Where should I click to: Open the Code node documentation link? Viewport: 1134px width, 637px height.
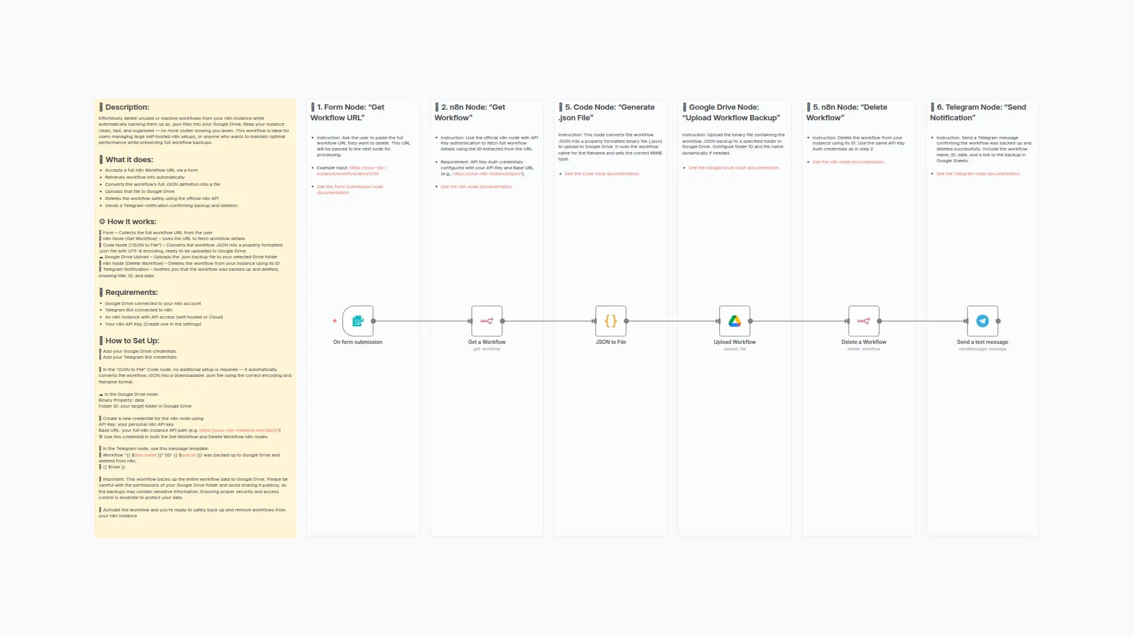tap(602, 173)
